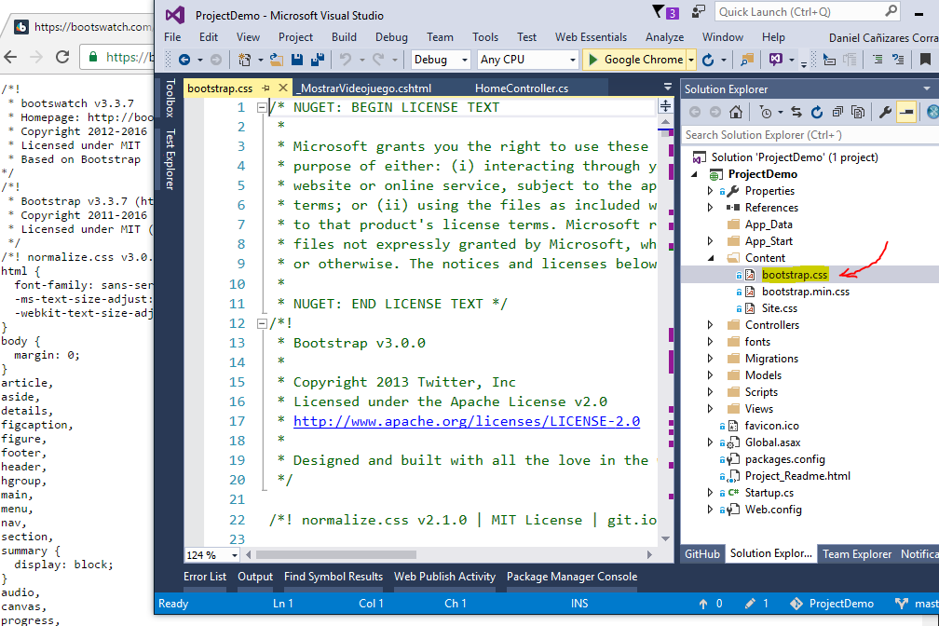The image size is (939, 626).
Task: Undo with the toolbar Undo arrow
Action: click(346, 60)
